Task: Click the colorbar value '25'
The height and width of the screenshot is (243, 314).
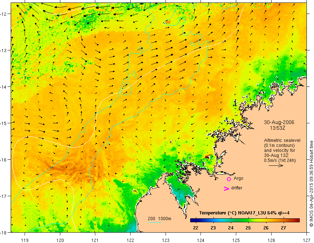Action: 248,228
